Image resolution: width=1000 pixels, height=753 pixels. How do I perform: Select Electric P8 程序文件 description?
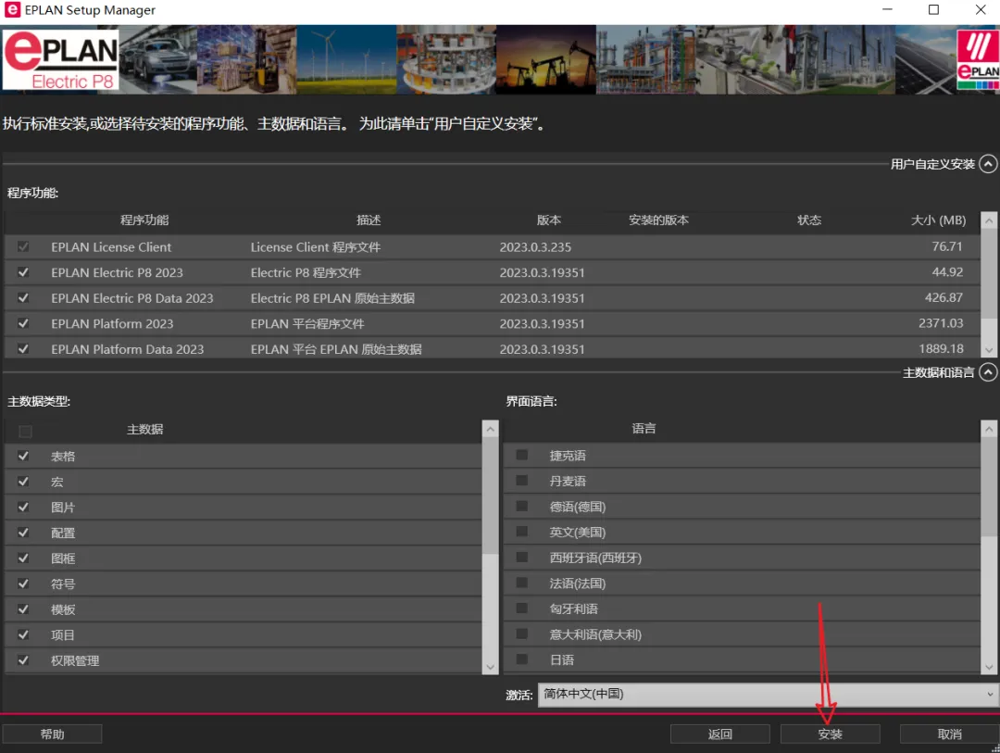point(306,272)
